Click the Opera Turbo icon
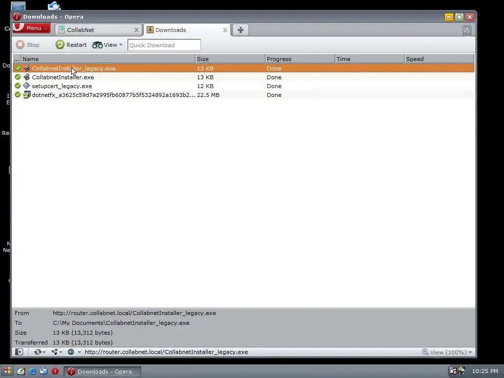 tap(71, 352)
